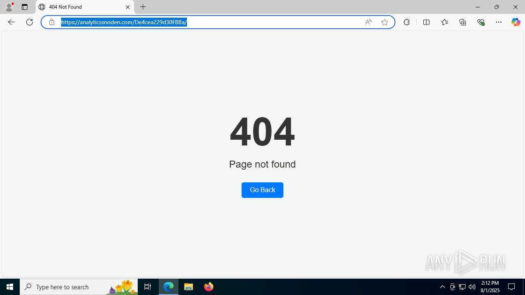Click the Meet Now tray icon
Screen dimensions: 525x295
coord(452,287)
